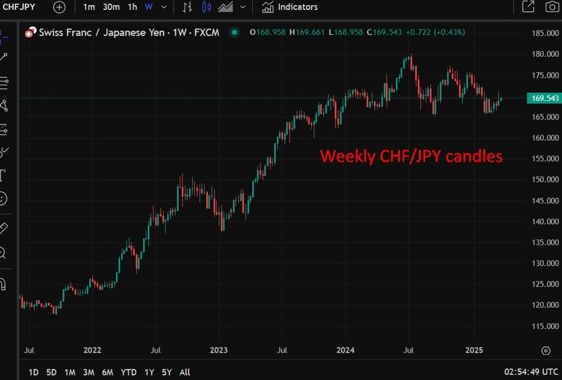562x380 pixels.
Task: Click the 169.543 current price label
Action: coord(545,98)
